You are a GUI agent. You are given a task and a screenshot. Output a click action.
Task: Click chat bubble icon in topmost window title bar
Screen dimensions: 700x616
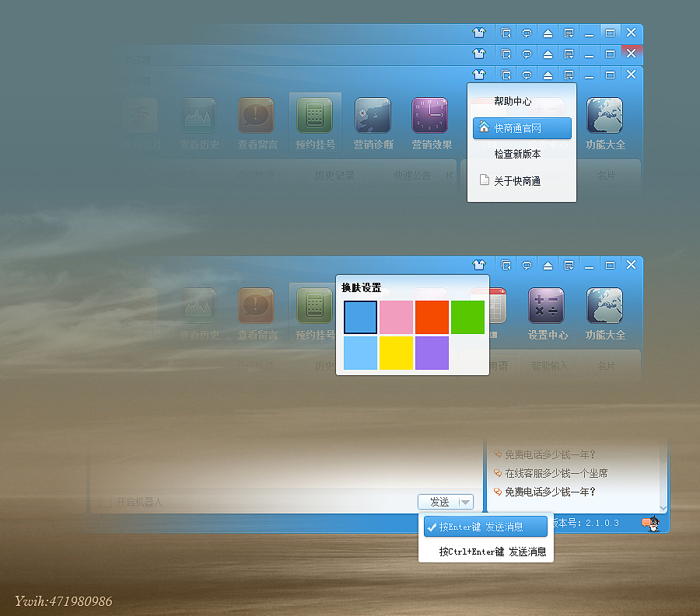pos(527,33)
